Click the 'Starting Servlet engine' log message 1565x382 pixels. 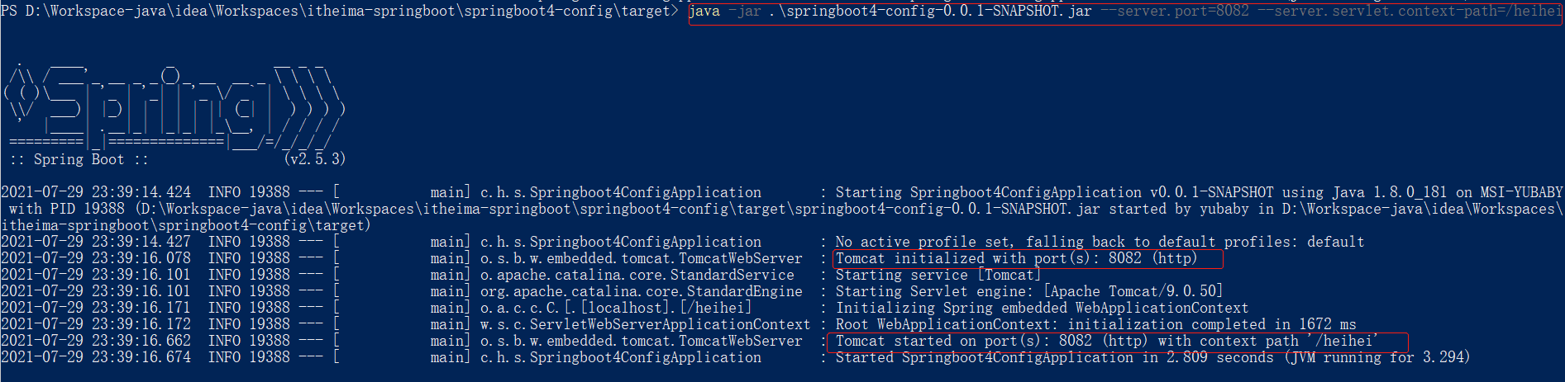1028,291
